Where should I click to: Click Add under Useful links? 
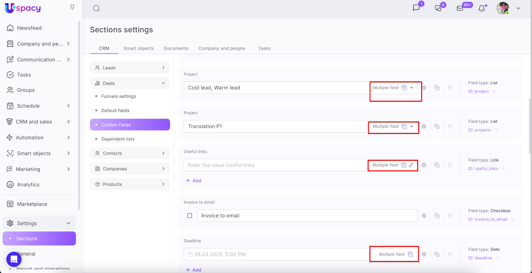point(194,181)
